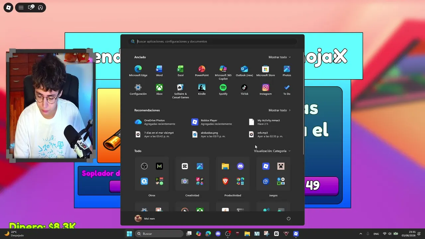Open Microsoft Edge from pinned apps
Screen dimensions: 425x239
click(138, 71)
